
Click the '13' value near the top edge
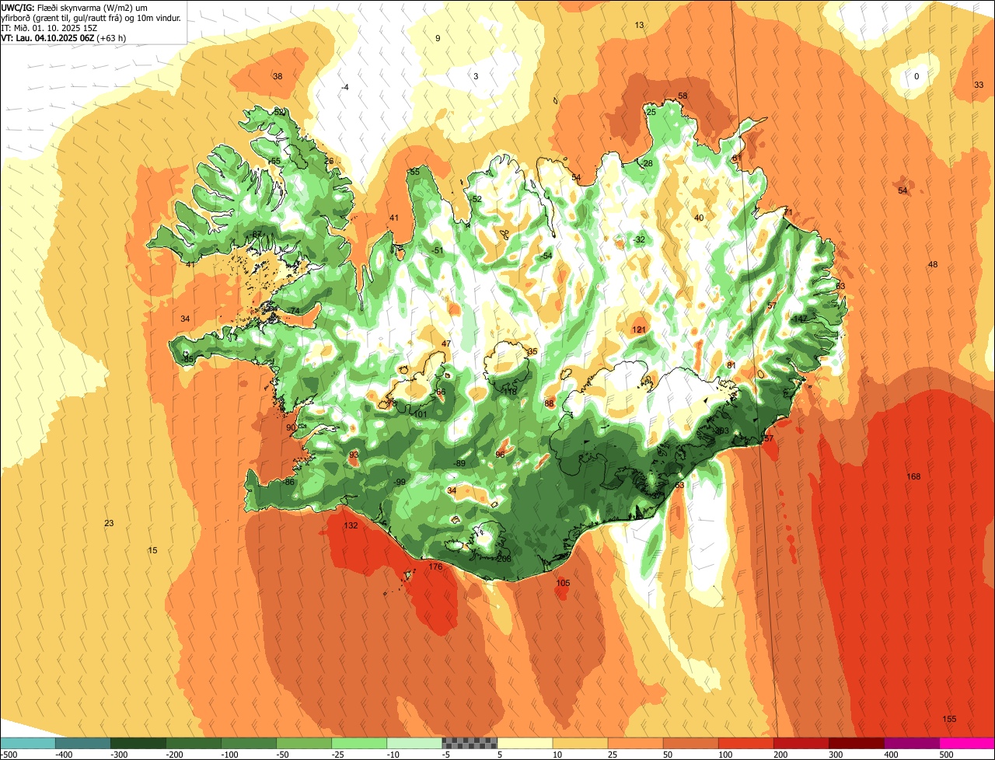pos(639,26)
